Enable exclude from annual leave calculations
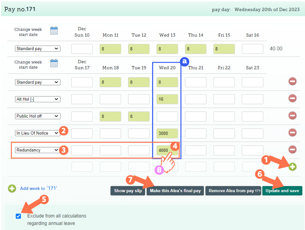305x230 pixels. 18,216
